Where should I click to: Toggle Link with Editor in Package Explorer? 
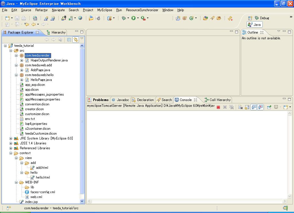pyautogui.click(x=76, y=40)
